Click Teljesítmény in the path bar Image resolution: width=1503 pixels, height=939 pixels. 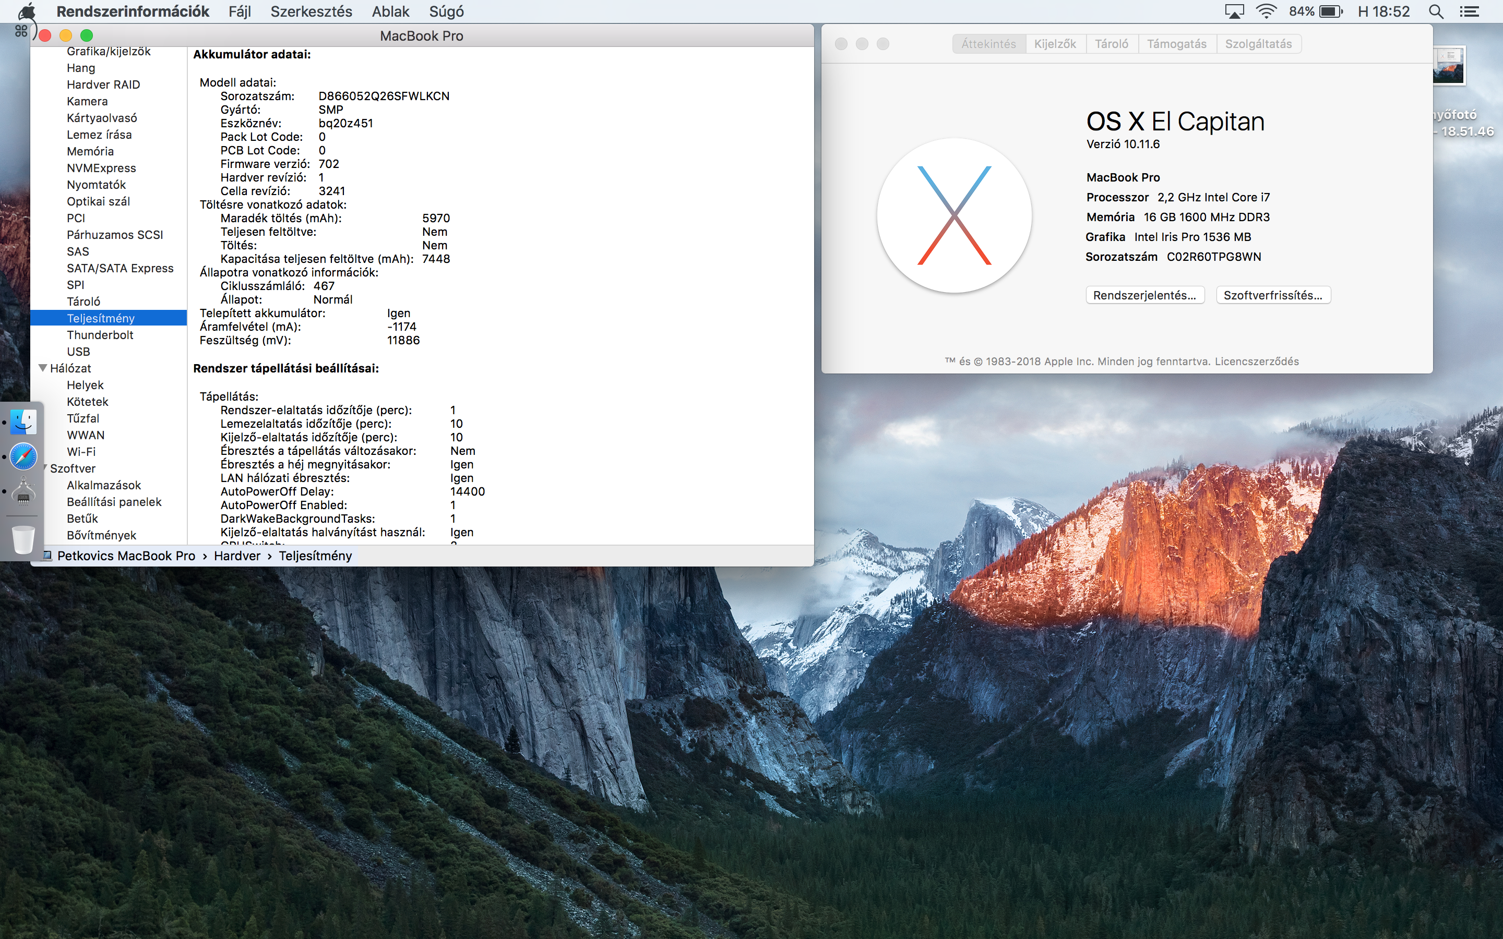coord(316,555)
